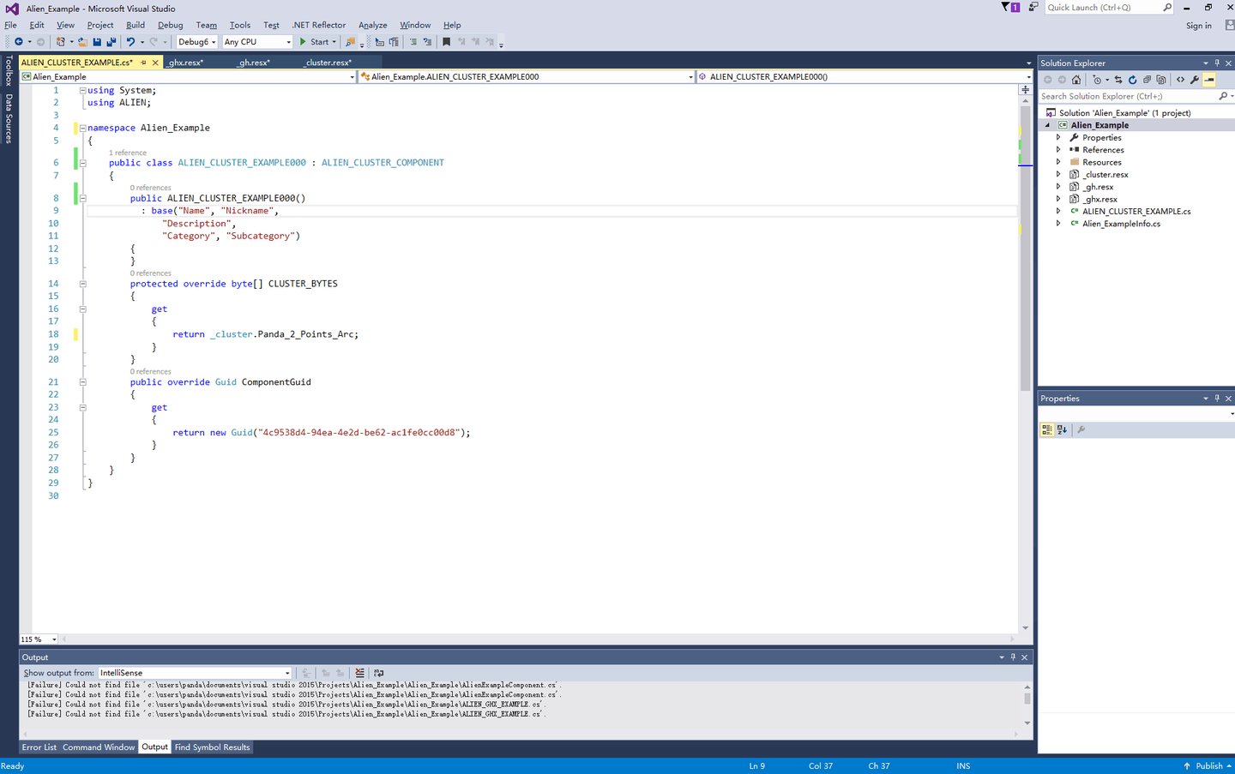Expand the References node in Solution Explorer
The image size is (1235, 774).
[1058, 149]
